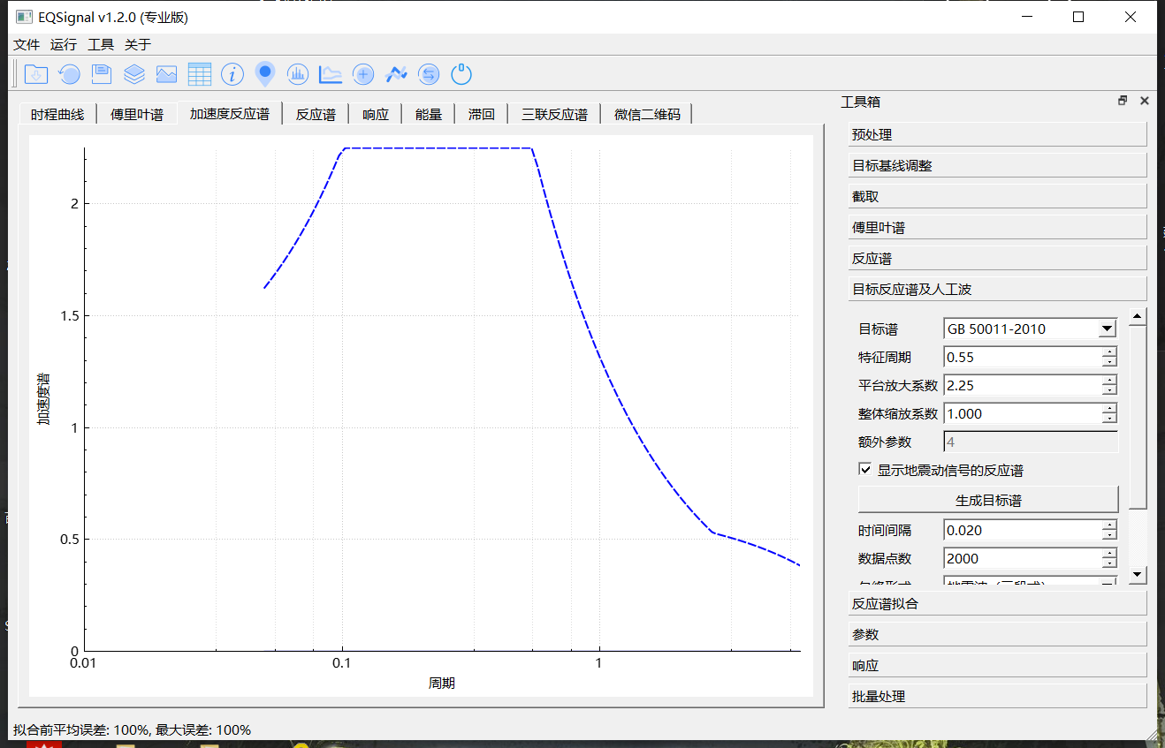
Task: Collapse the 目标反应谱及人工波 section
Action: tap(997, 288)
